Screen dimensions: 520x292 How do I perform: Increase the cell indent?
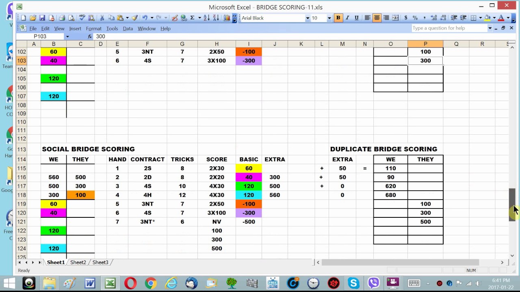[464, 18]
